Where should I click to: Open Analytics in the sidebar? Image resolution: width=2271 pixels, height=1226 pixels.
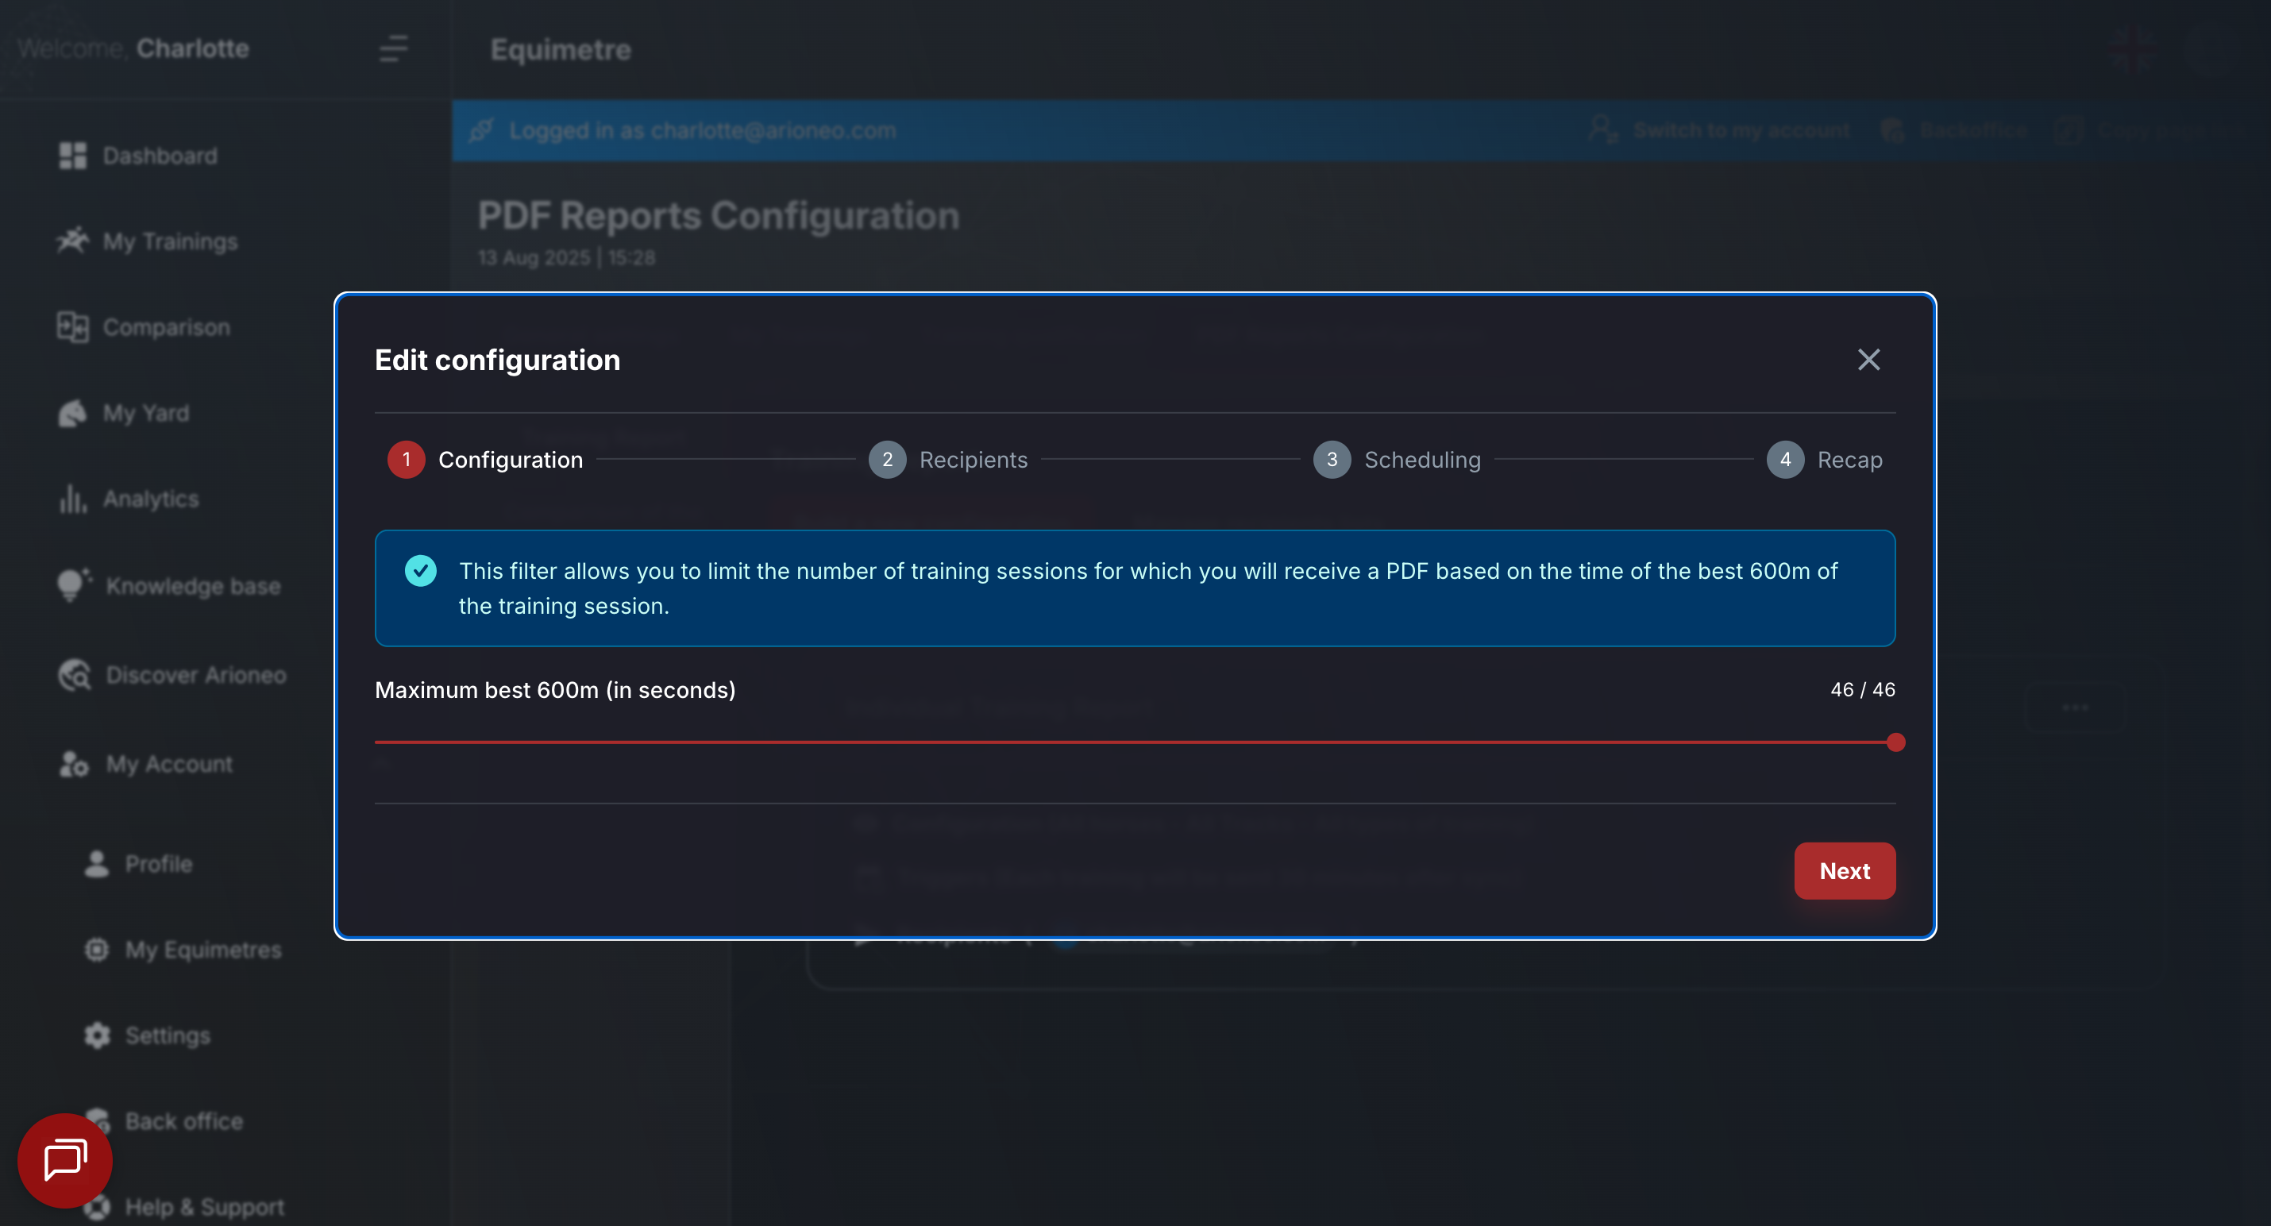pyautogui.click(x=129, y=499)
